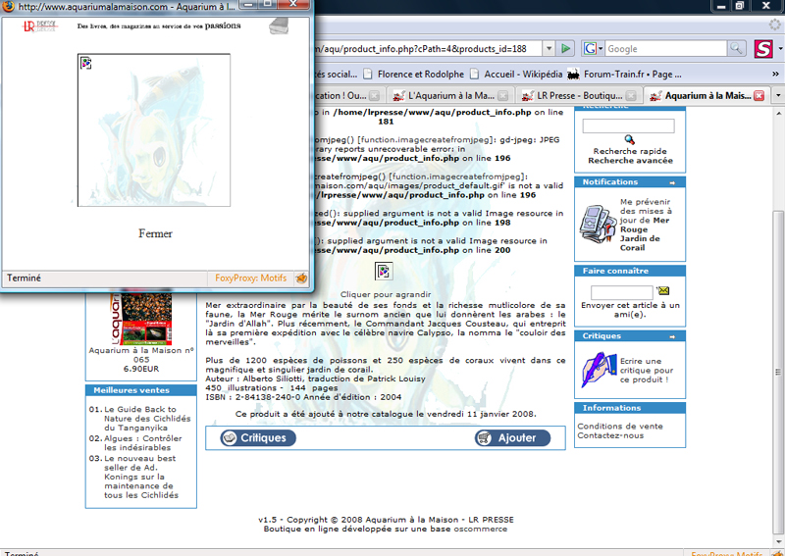Screen dimensions: 785x556
Task: Open Conditions de vente link
Action: pos(620,427)
